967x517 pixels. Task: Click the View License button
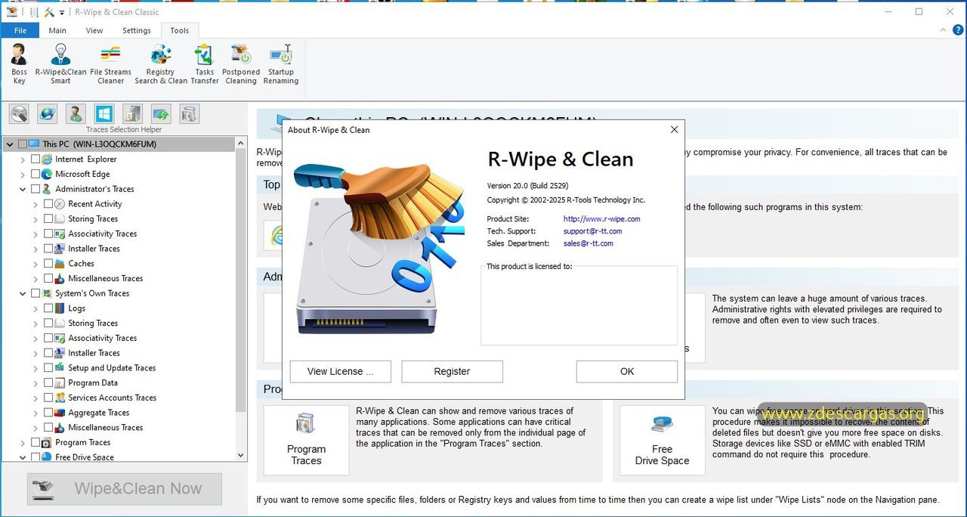tap(341, 371)
